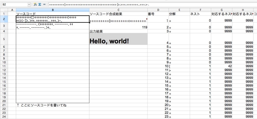
Task: Click the ソースコード cell in column B
Action: pyautogui.click(x=53, y=14)
